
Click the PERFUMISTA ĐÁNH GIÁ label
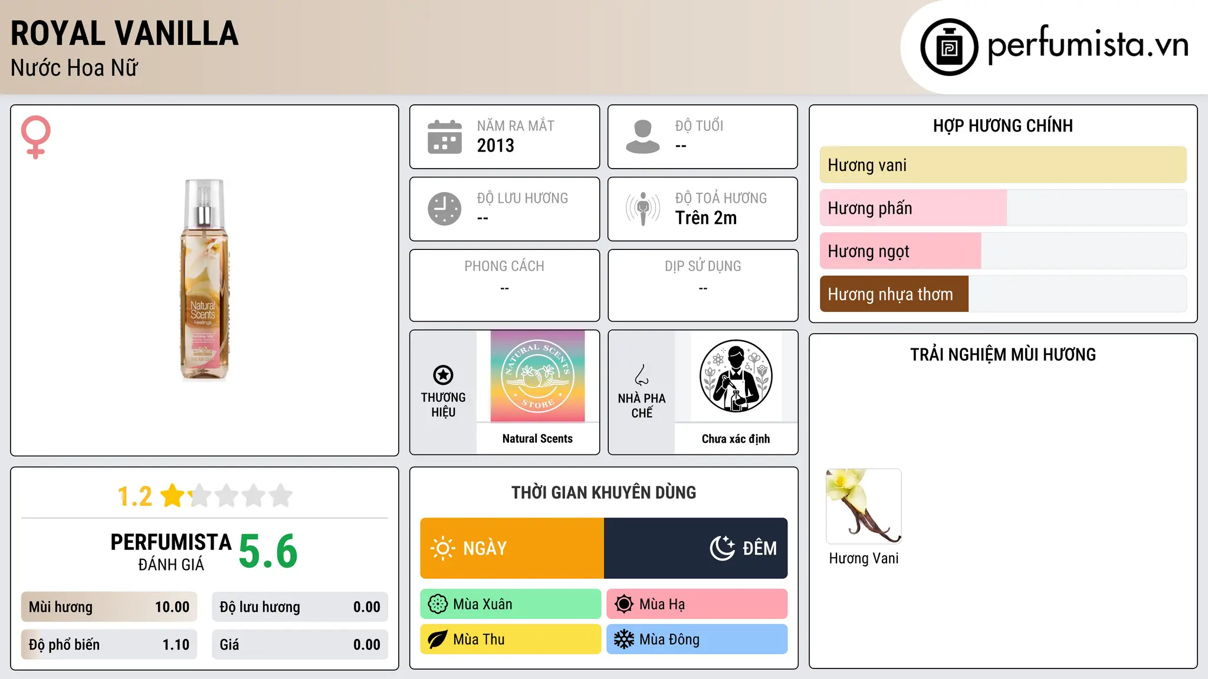point(171,552)
